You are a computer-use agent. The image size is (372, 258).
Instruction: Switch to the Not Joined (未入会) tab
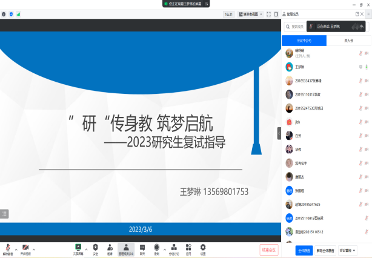349,41
